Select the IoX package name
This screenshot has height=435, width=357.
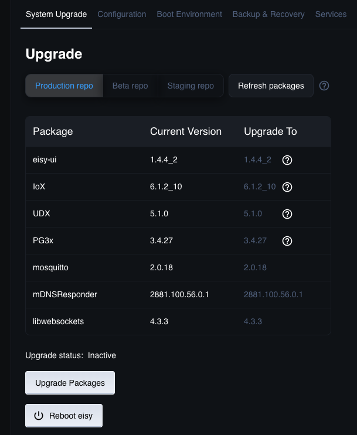tap(39, 186)
